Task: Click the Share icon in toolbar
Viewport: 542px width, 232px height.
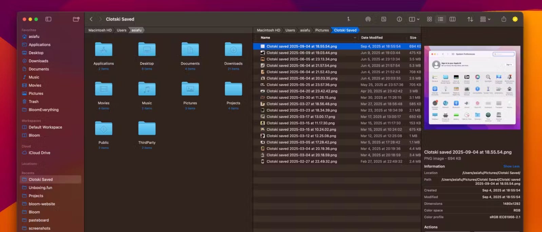Action: 504,19
